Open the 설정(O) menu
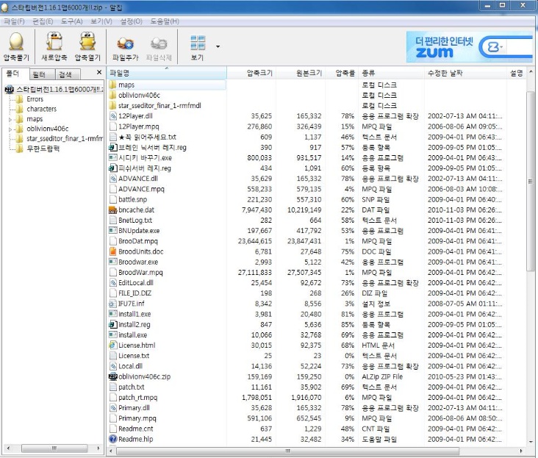 tap(131, 21)
